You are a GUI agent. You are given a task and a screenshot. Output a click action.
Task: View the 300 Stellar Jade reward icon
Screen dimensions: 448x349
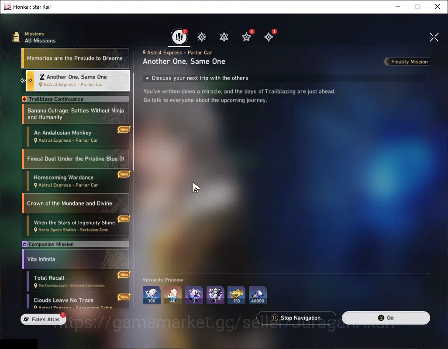(x=152, y=295)
